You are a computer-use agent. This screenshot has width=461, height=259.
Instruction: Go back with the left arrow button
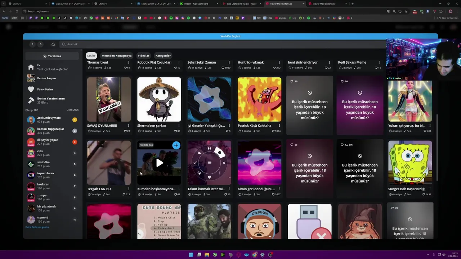click(32, 44)
